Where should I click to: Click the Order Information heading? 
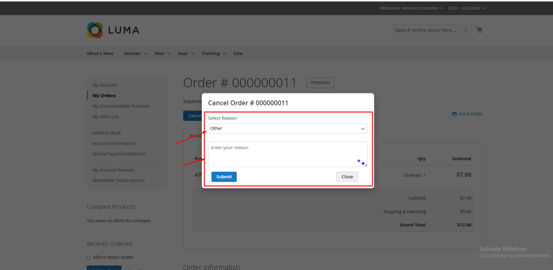[x=212, y=267]
